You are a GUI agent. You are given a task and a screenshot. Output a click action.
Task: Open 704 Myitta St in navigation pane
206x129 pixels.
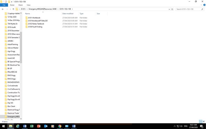[12, 24]
